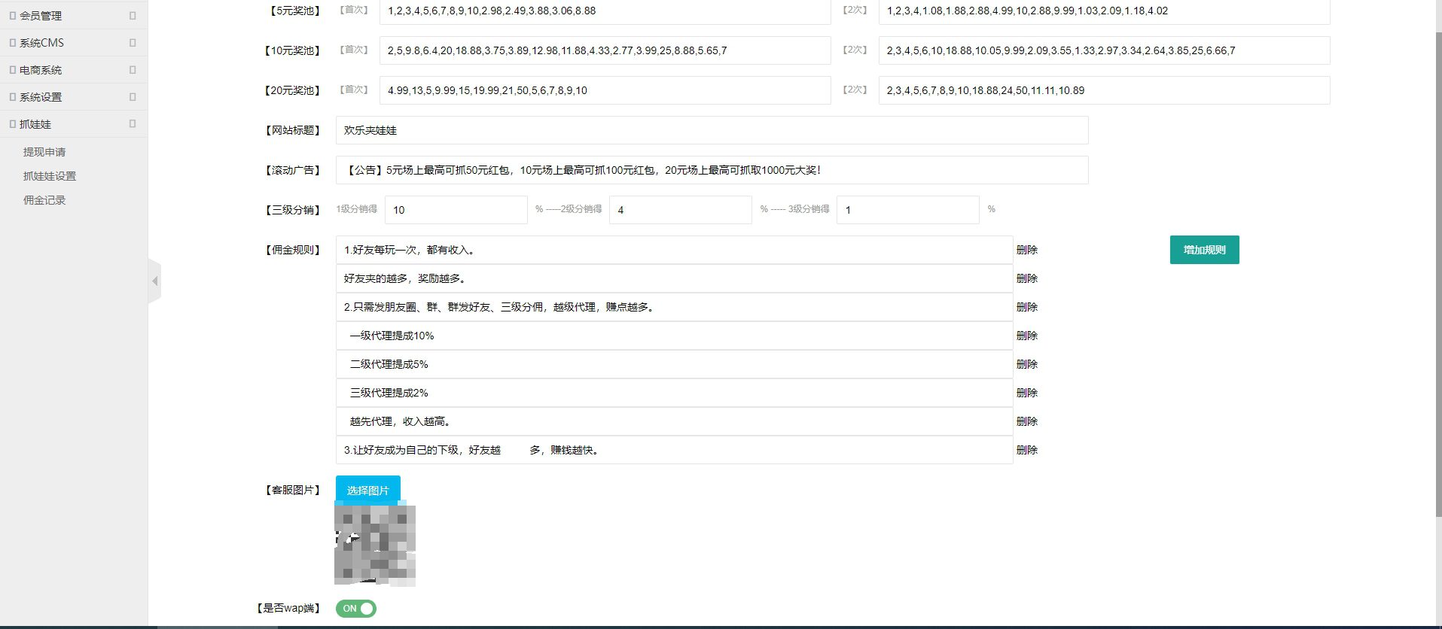Viewport: 1442px width, 629px height.
Task: Click the 选择图片 upload button
Action: pos(367,490)
